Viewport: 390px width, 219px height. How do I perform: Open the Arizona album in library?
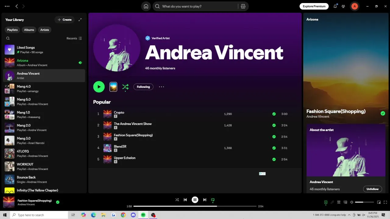pos(44,63)
